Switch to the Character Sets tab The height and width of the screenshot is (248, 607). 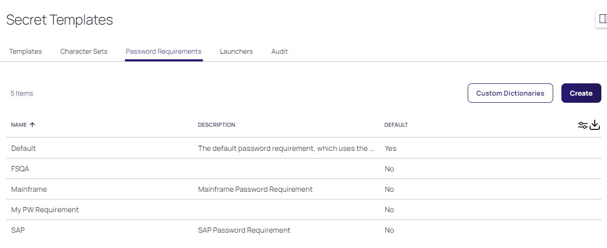(83, 52)
